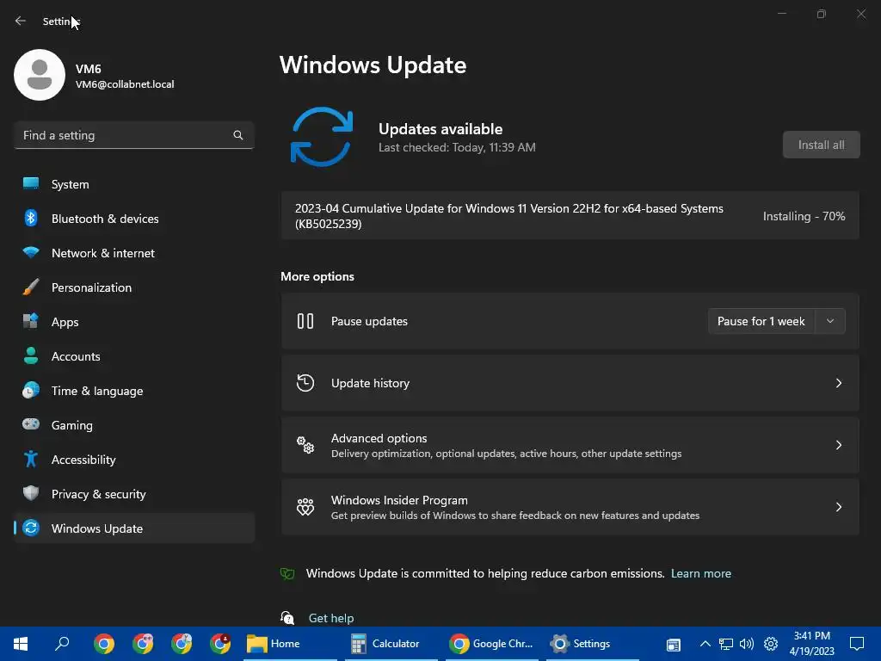Click the Time & language clock icon
This screenshot has height=661, width=881.
click(x=31, y=390)
